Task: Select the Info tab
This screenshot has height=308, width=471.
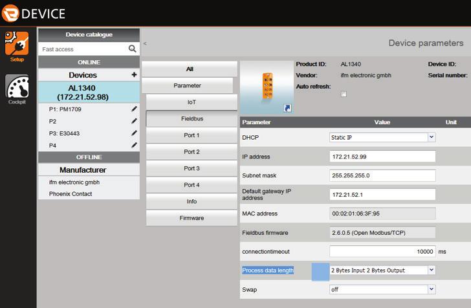Action: pyautogui.click(x=192, y=201)
